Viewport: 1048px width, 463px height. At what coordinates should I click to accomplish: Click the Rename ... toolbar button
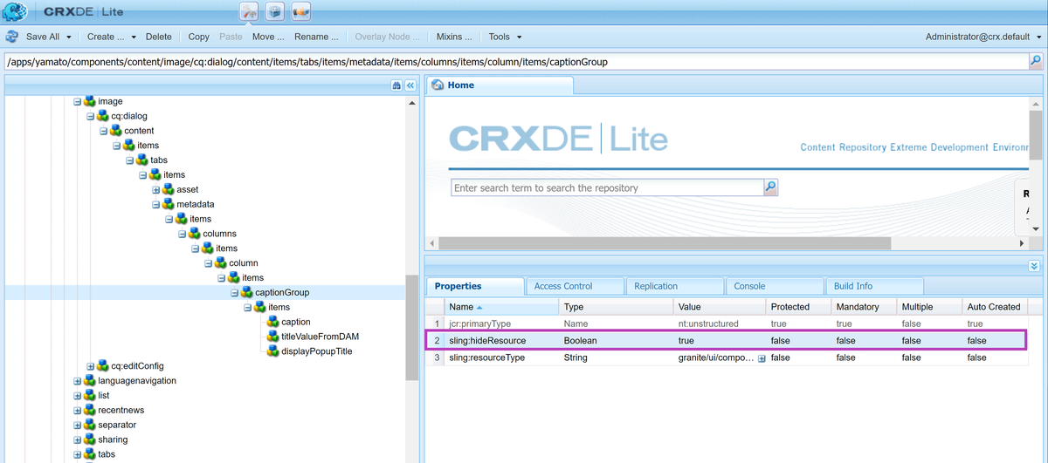click(316, 37)
